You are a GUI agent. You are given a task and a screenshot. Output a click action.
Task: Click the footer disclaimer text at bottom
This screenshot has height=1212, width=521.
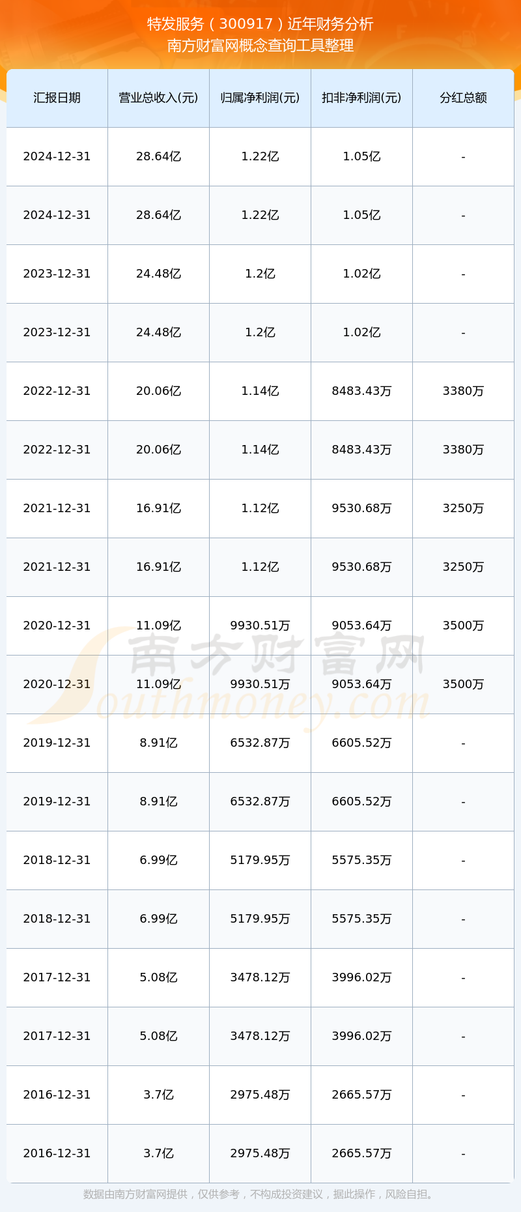tap(260, 1194)
